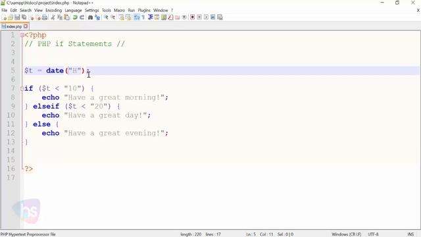Show the document map panel
Screen dimensions: 421x237
click(x=164, y=18)
